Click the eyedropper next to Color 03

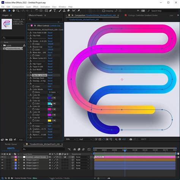[54, 109]
